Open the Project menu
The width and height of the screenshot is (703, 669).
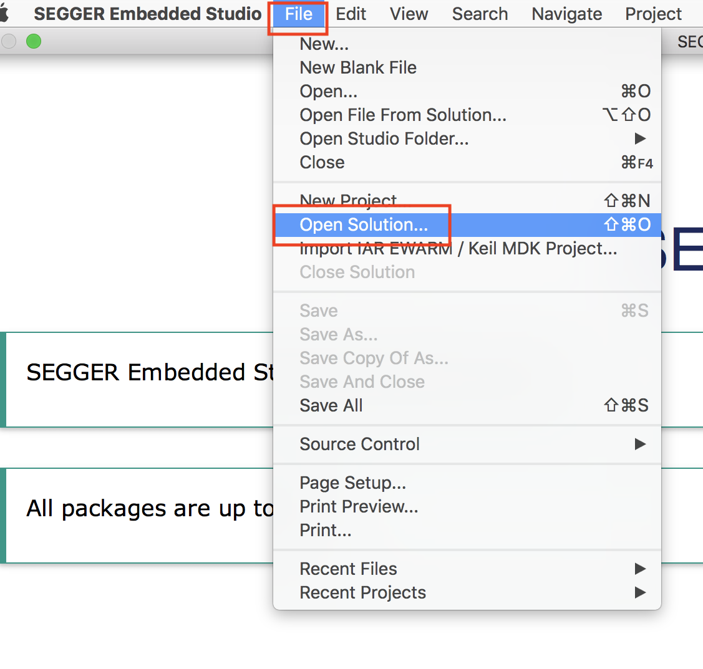[x=653, y=14]
